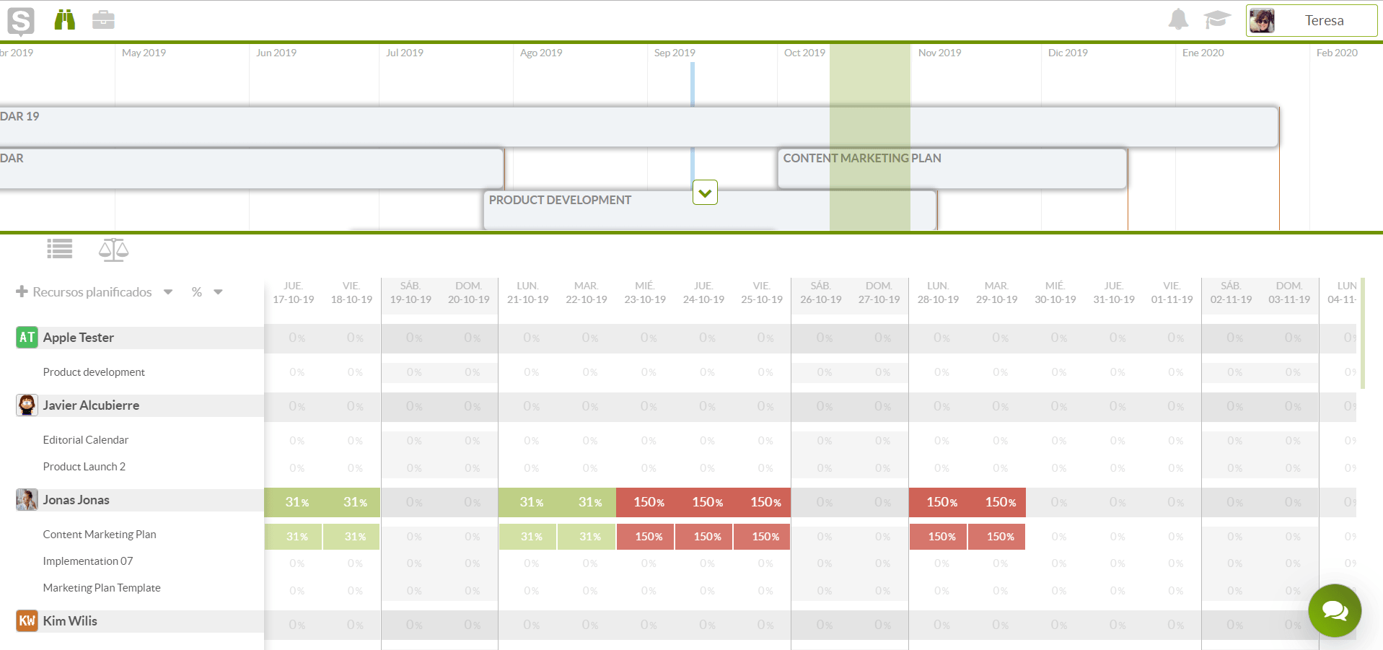1383x650 pixels.
Task: Click Jonas Jonas 31% cell on 22-10-19
Action: click(x=587, y=502)
